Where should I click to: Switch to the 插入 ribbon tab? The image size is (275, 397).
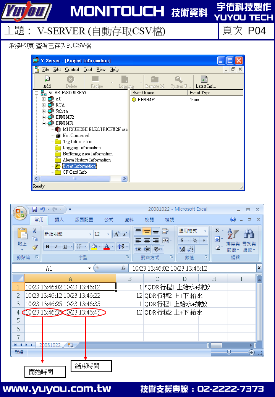(x=59, y=220)
